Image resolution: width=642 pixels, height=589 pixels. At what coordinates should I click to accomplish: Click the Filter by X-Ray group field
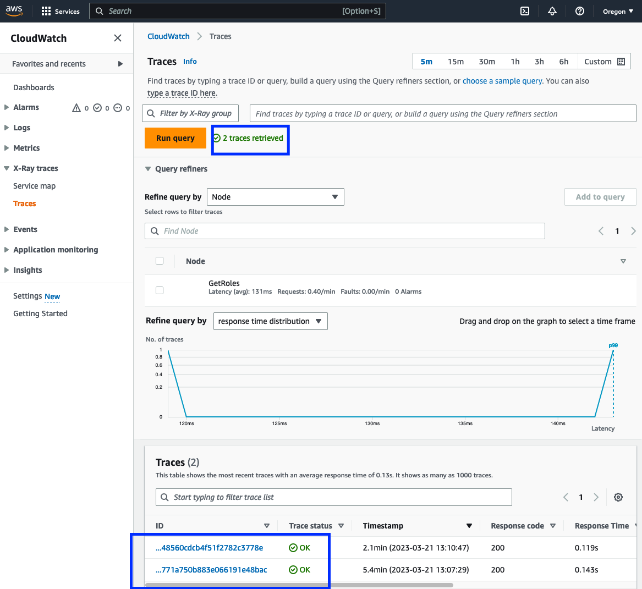190,113
